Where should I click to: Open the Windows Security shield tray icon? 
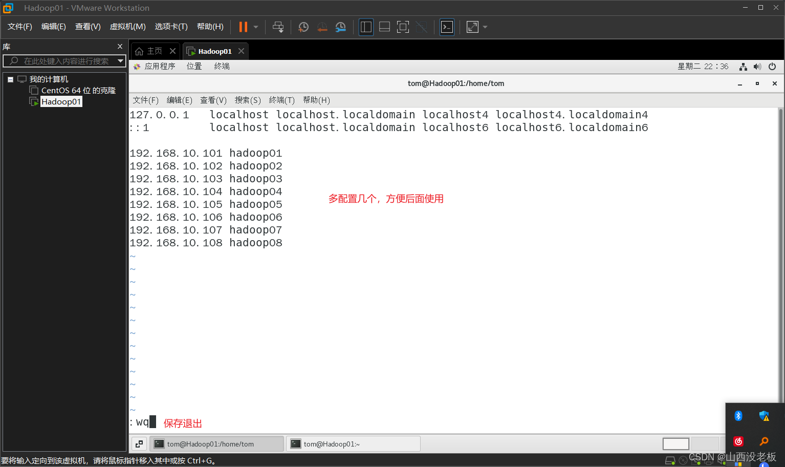tap(764, 416)
